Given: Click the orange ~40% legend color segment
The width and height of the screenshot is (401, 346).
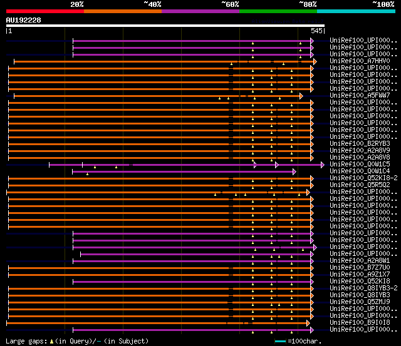Looking at the screenshot, I should pos(123,11).
